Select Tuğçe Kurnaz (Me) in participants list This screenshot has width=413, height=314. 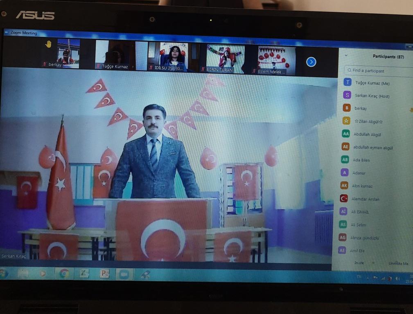pyautogui.click(x=372, y=83)
